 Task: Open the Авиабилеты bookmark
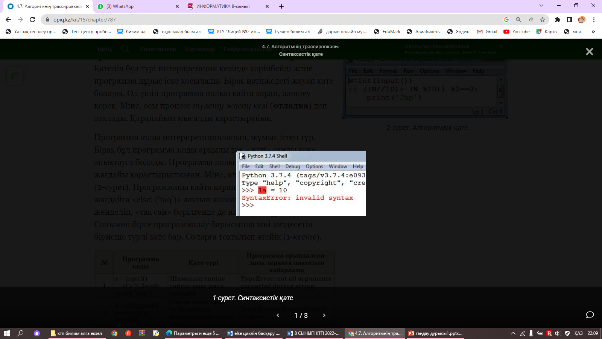coord(423,32)
